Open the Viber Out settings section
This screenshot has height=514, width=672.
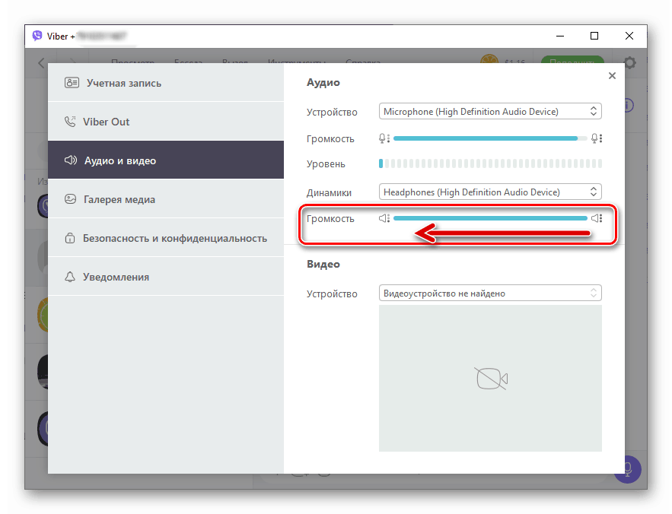tap(166, 122)
